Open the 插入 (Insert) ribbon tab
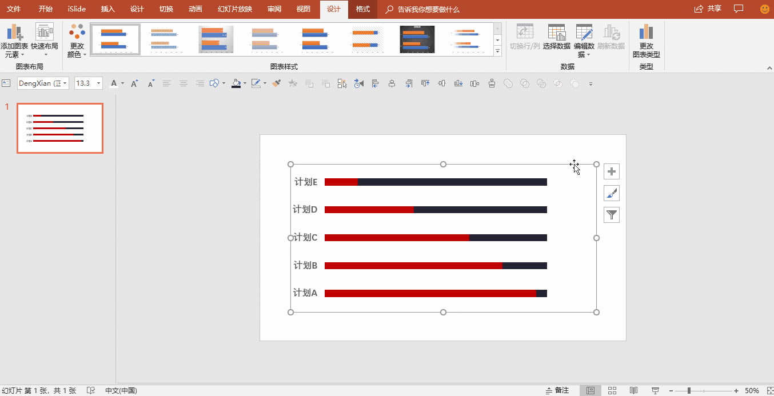 [x=107, y=9]
